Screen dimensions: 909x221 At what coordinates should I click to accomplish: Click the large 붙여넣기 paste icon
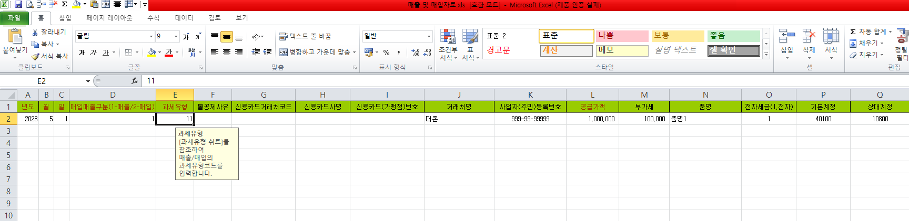[x=15, y=37]
